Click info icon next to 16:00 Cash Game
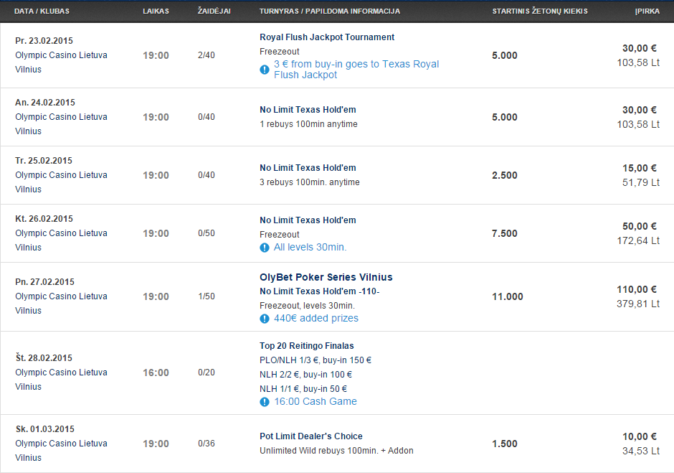The image size is (674, 473). point(265,402)
